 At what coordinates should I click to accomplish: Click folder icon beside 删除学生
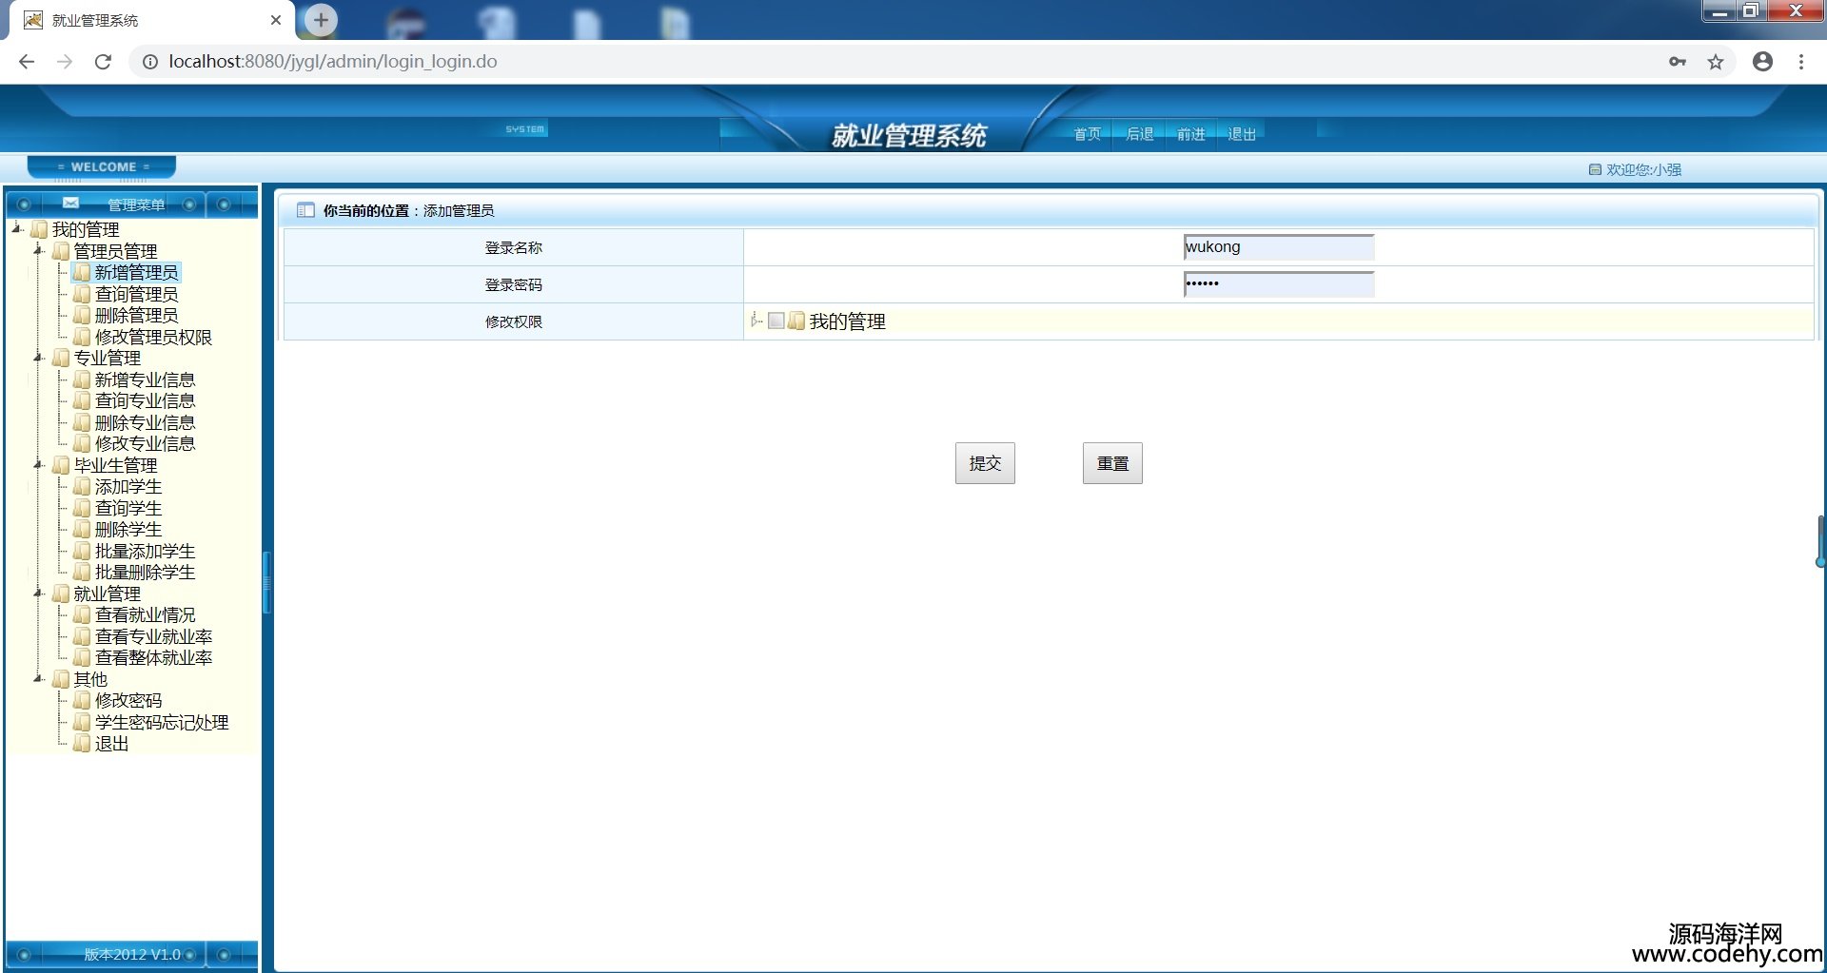pyautogui.click(x=82, y=530)
